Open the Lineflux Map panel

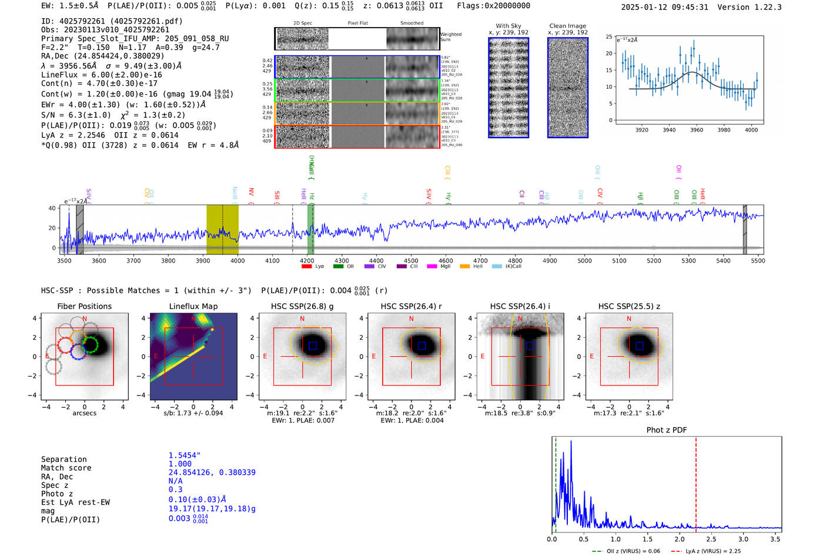(x=193, y=357)
